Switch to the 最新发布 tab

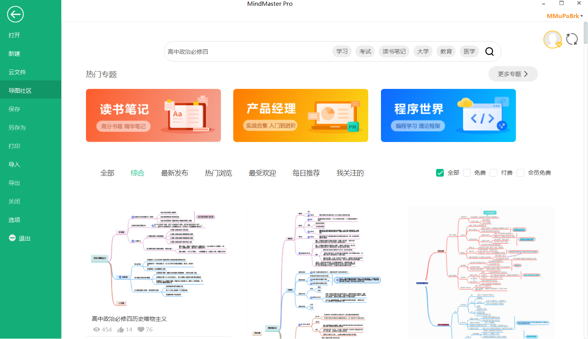(x=175, y=173)
